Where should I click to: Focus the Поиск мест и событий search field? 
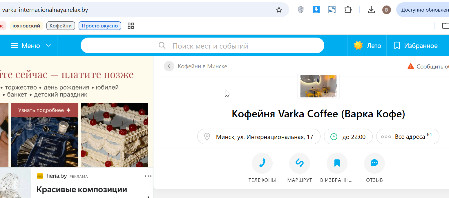[x=202, y=46]
